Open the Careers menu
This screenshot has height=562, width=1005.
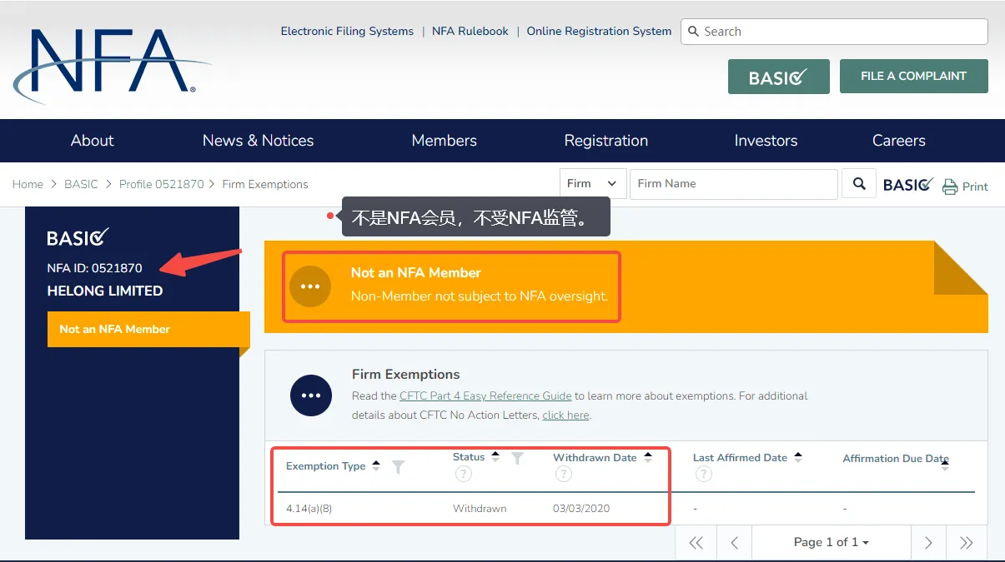coord(899,141)
